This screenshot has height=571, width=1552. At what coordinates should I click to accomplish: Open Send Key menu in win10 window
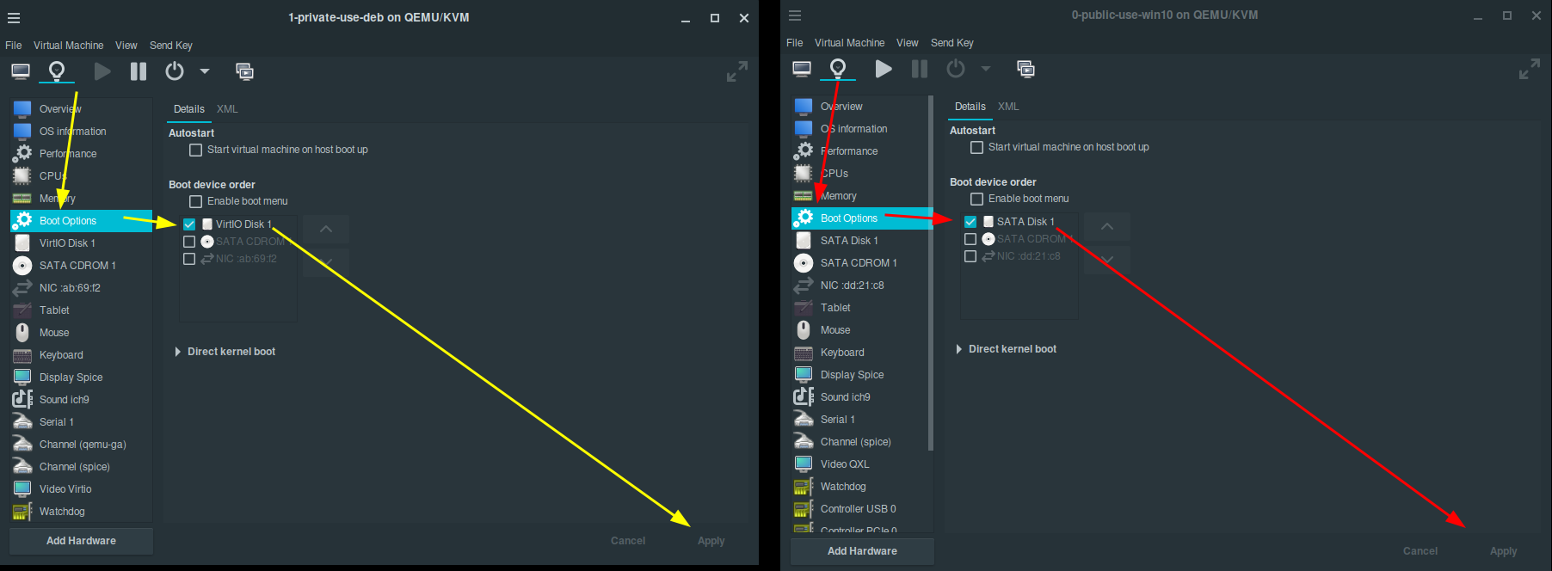coord(952,43)
